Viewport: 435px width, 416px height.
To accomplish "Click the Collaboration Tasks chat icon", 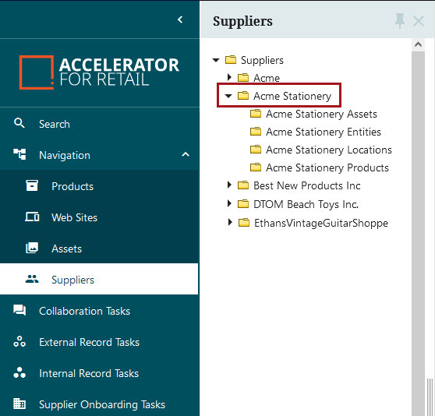I will [x=19, y=310].
